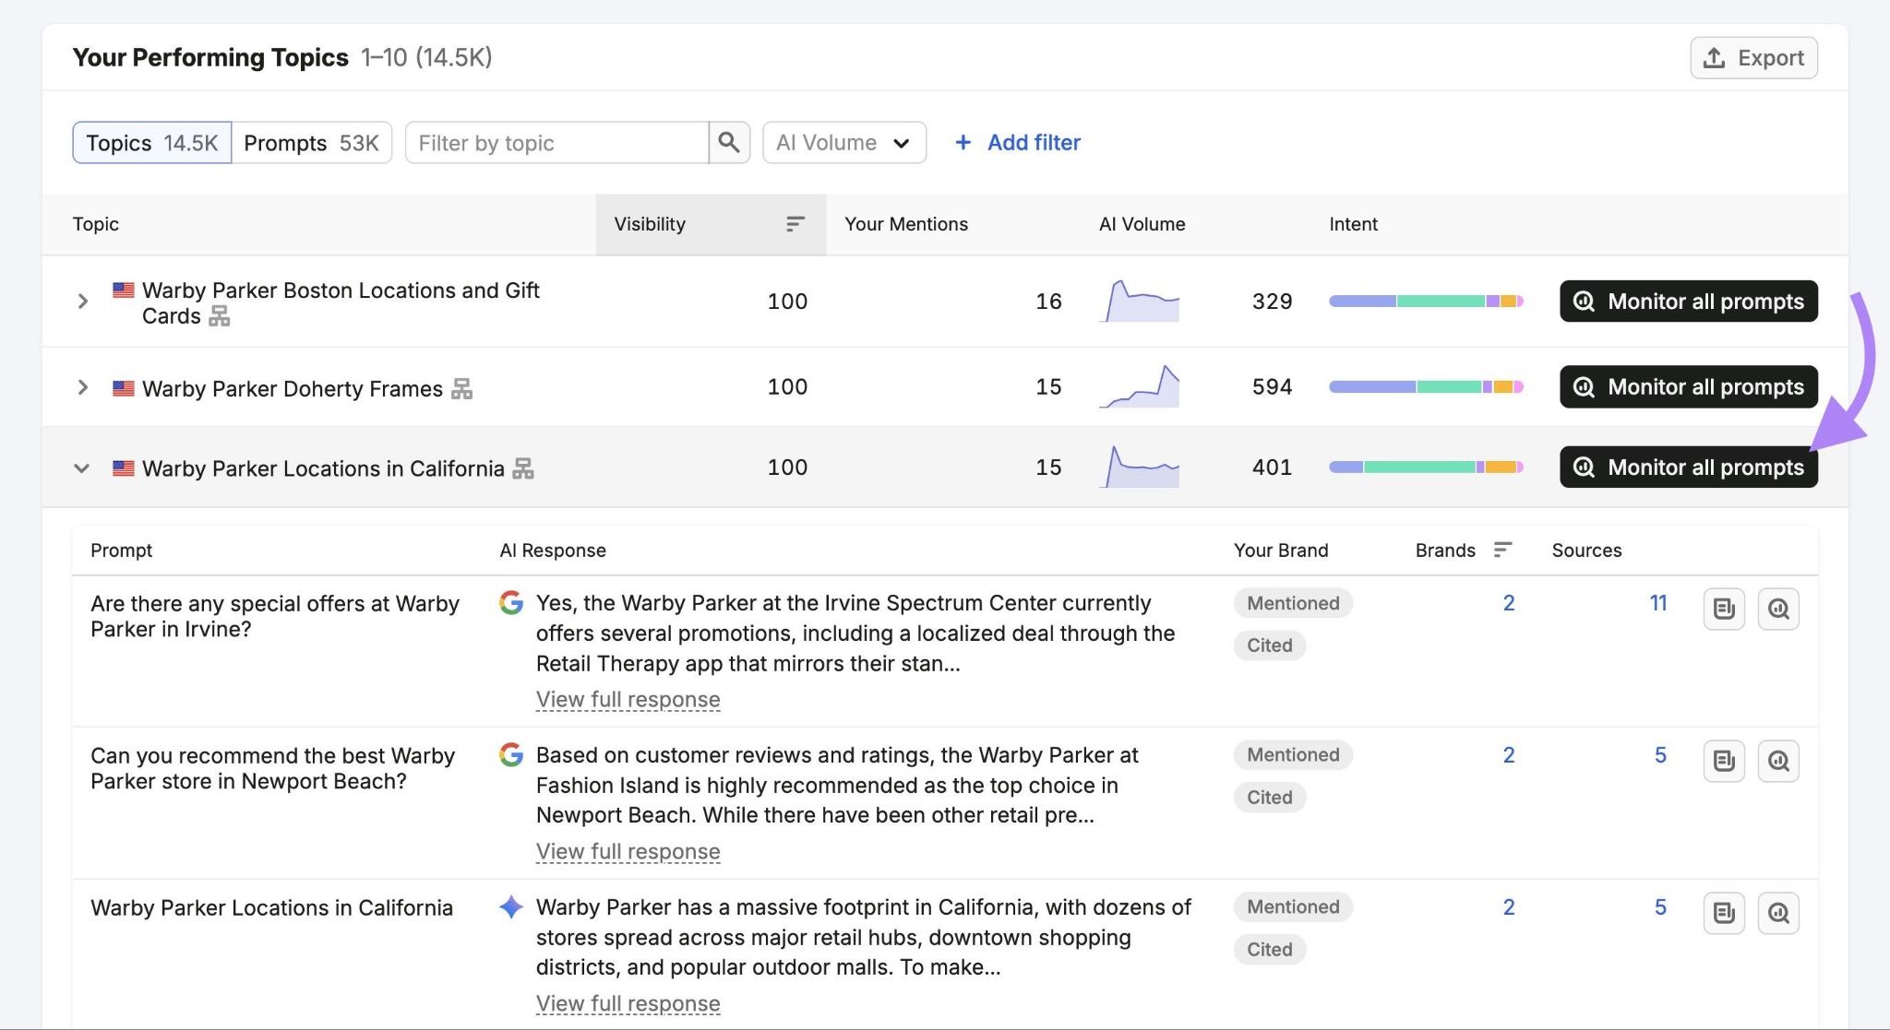The height and width of the screenshot is (1030, 1890).
Task: Click the Cited badge on the California locations prompt row
Action: click(1269, 950)
